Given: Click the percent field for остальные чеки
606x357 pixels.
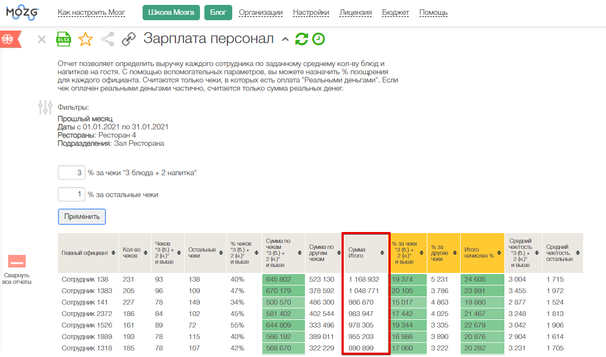Looking at the screenshot, I should 72,194.
